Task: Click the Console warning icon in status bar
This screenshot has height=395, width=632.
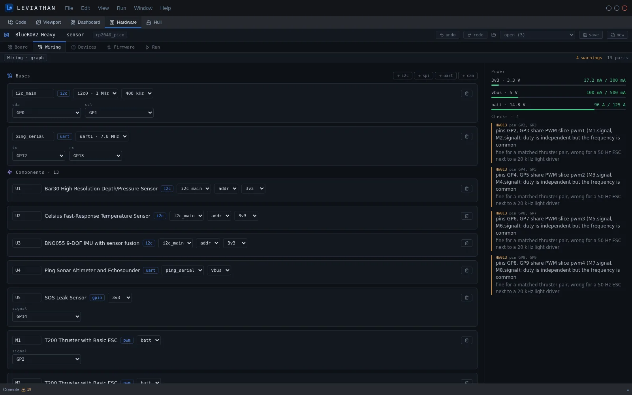Action: pos(24,389)
